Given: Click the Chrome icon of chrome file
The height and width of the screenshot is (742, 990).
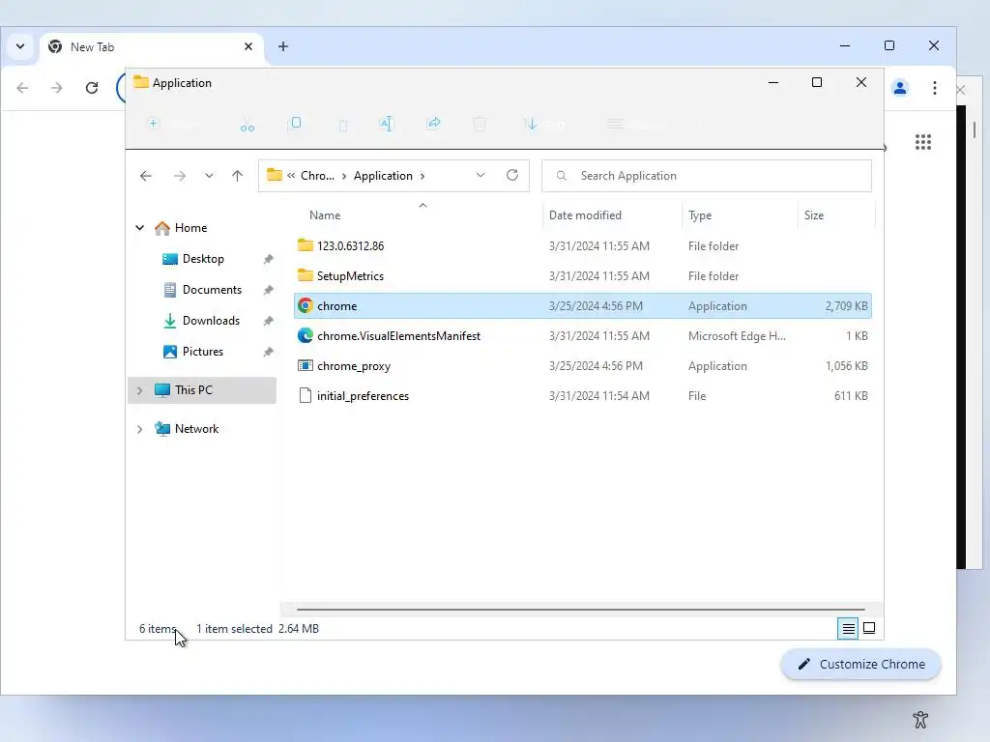Looking at the screenshot, I should tap(305, 306).
